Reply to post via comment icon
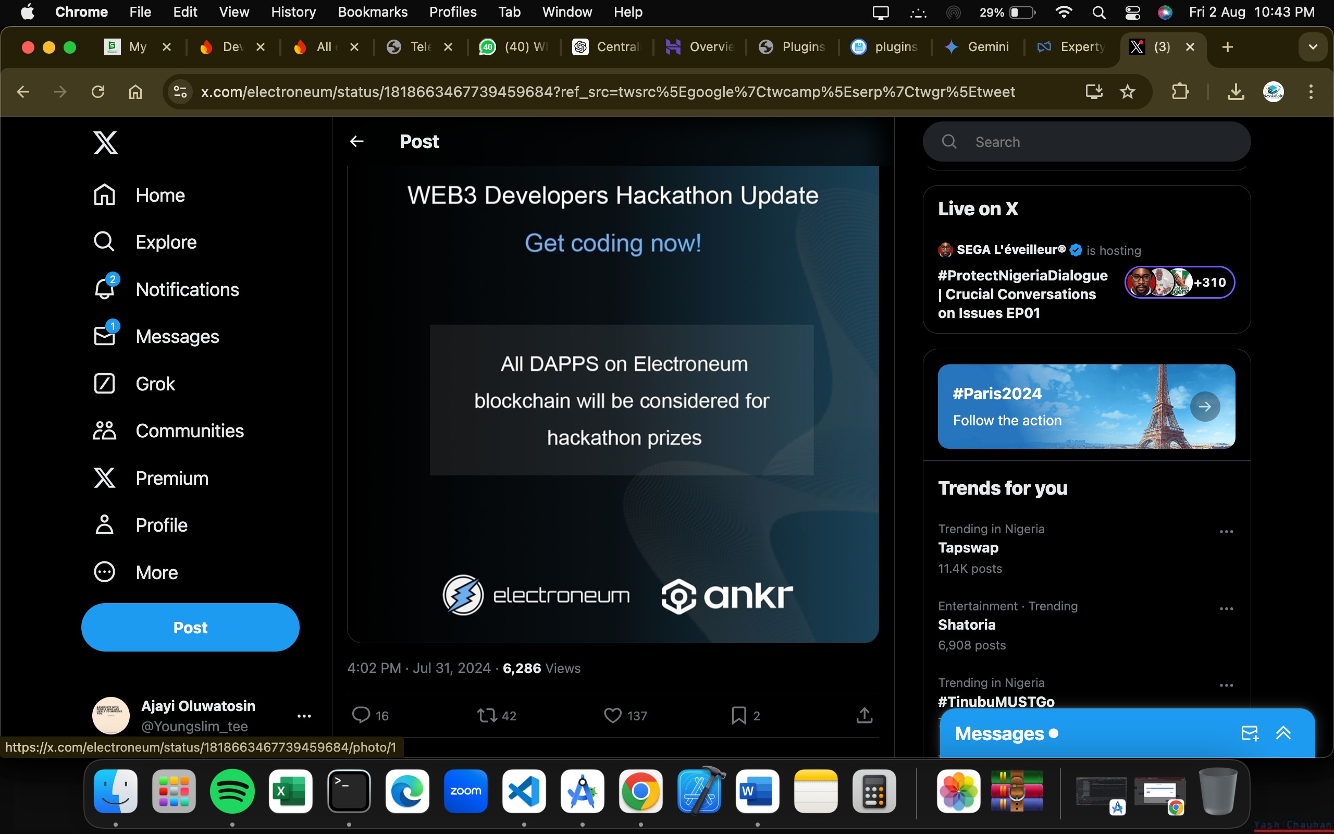The height and width of the screenshot is (834, 1334). (x=361, y=715)
